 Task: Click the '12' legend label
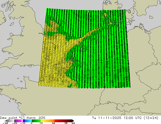(x=41, y=123)
